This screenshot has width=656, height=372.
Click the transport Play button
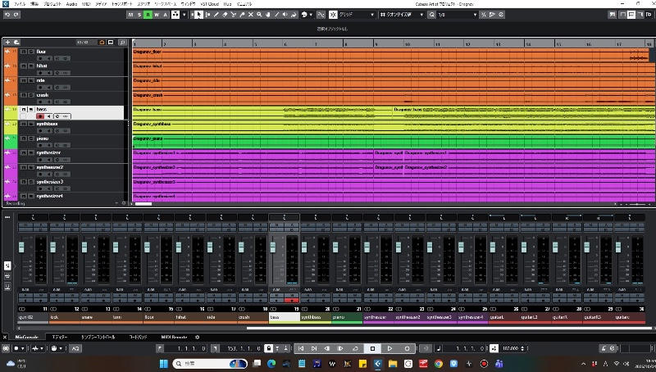[x=389, y=348]
